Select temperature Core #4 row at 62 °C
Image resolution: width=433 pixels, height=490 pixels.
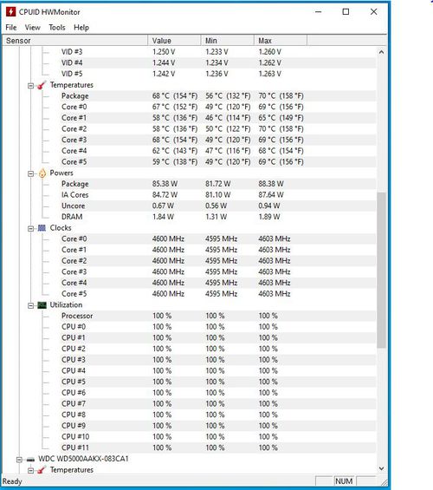point(218,151)
